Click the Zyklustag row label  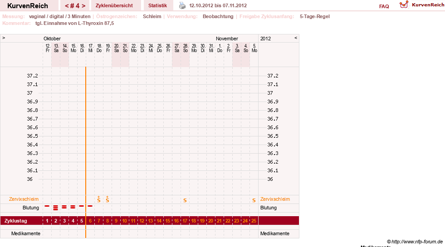pos(15,221)
